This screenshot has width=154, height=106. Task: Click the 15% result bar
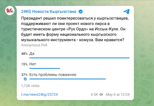pyautogui.click(x=45, y=68)
